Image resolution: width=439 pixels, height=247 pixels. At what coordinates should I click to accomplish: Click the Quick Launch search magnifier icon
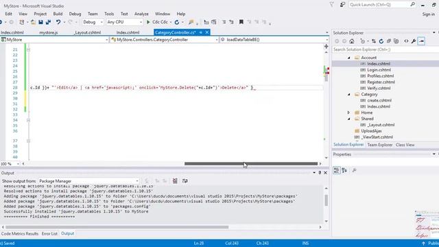[x=412, y=4]
